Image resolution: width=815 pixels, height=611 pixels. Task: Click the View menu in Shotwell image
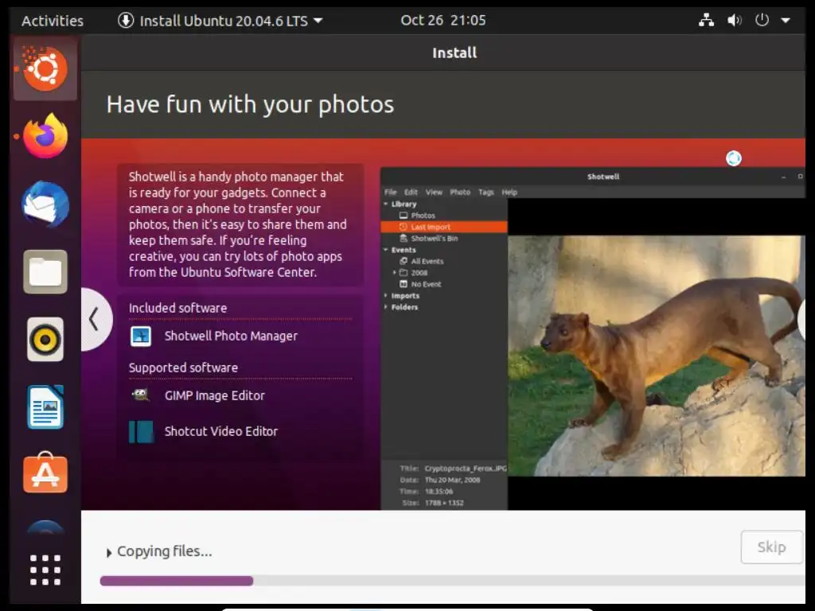coord(434,193)
